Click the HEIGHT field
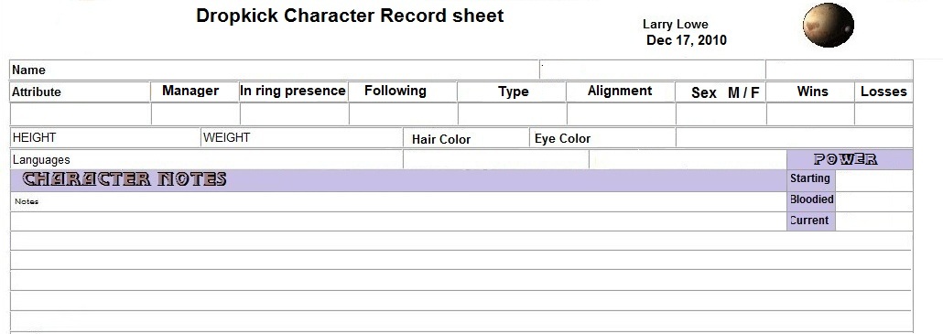 tap(105, 137)
